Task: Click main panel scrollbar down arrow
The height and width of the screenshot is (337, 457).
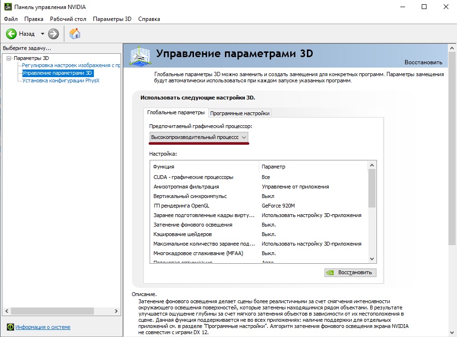Action: pyautogui.click(x=452, y=333)
